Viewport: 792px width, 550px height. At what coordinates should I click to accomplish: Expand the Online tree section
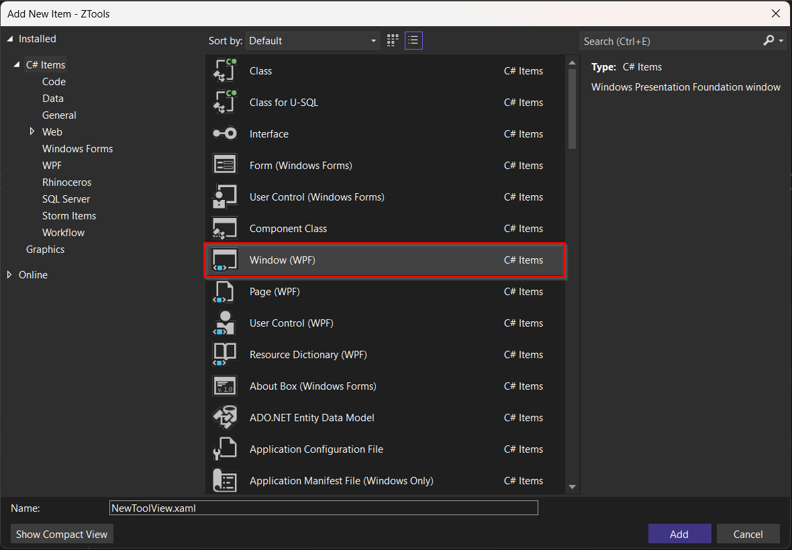coord(9,275)
